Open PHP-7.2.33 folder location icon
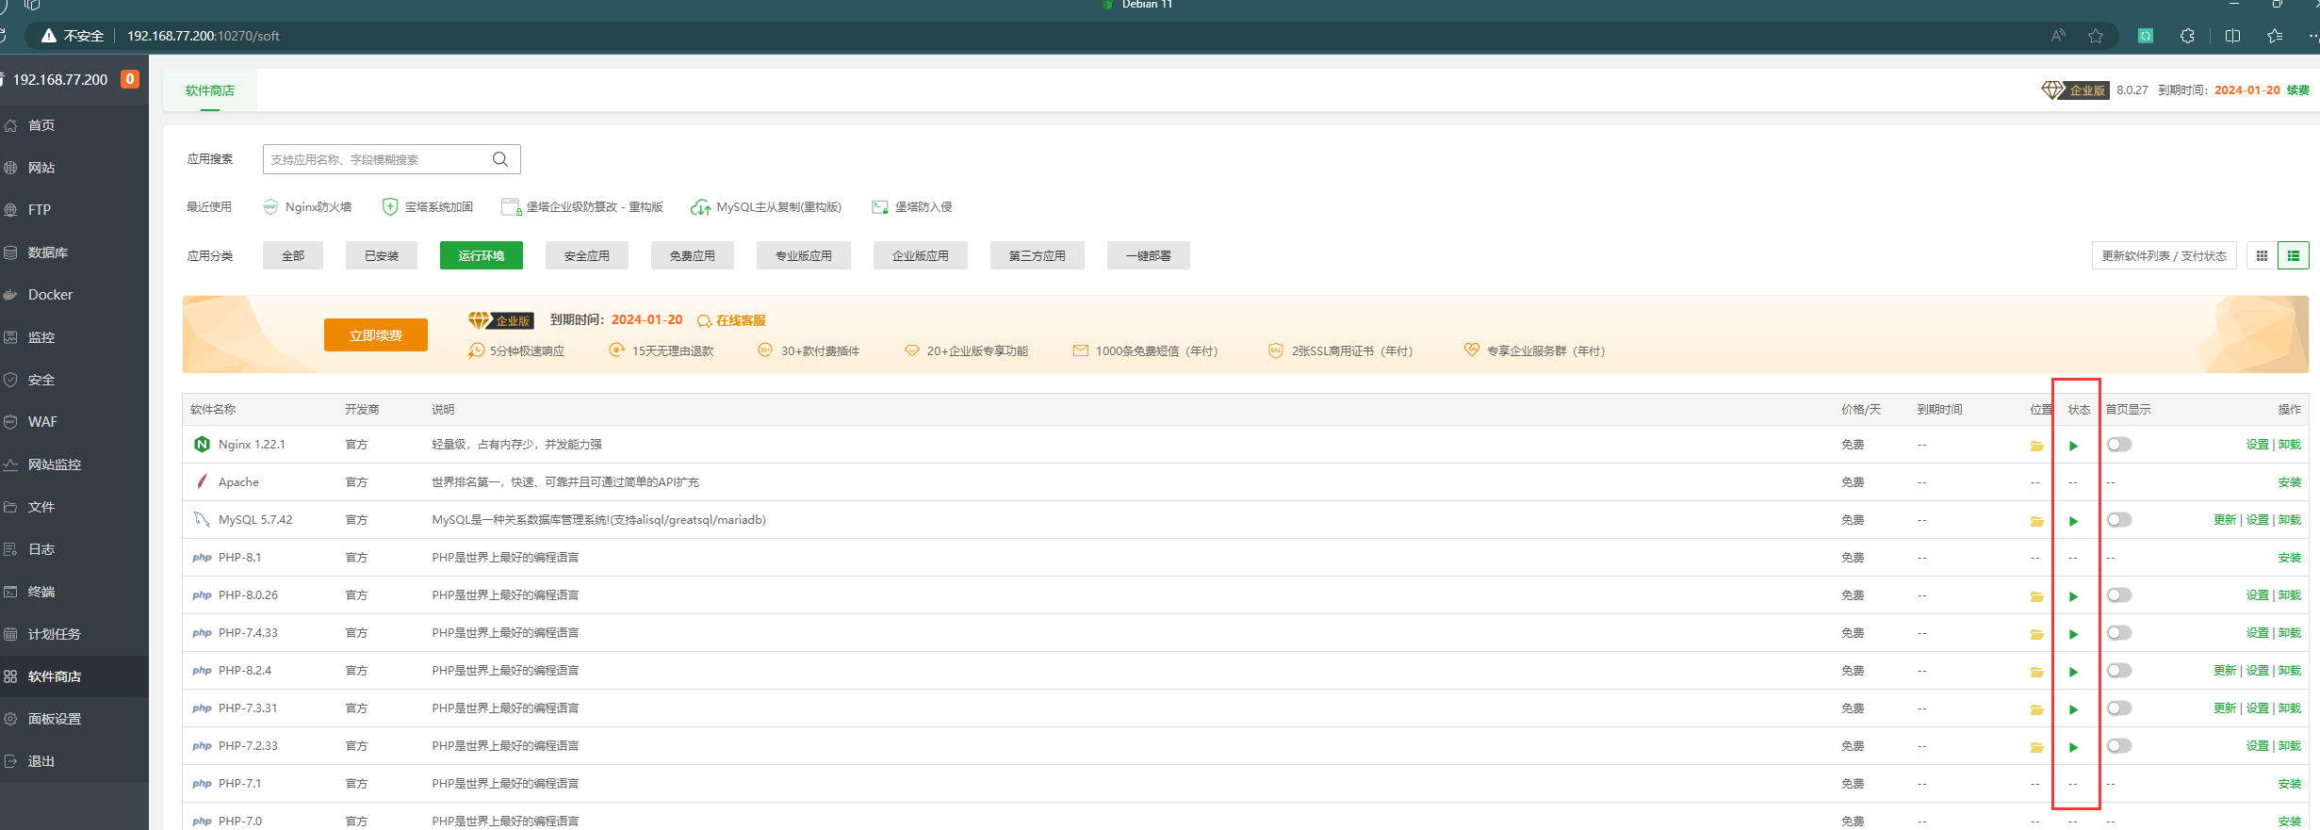 tap(2036, 747)
